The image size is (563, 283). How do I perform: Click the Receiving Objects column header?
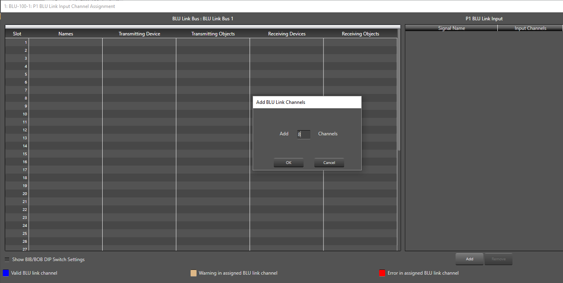tap(360, 34)
